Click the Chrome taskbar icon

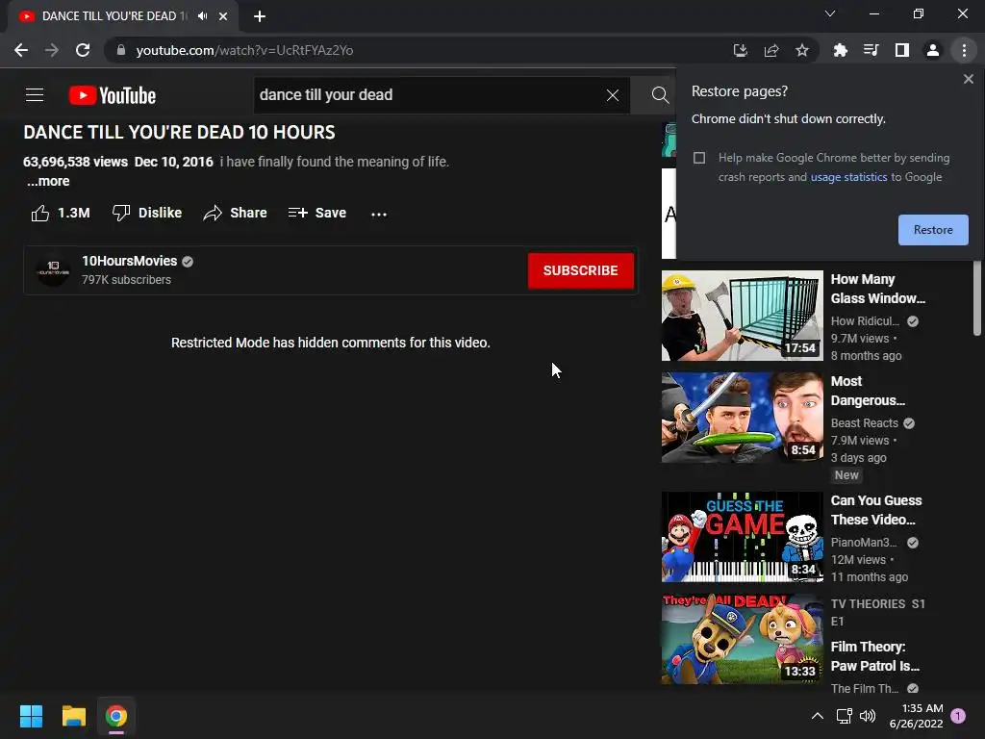(x=116, y=716)
